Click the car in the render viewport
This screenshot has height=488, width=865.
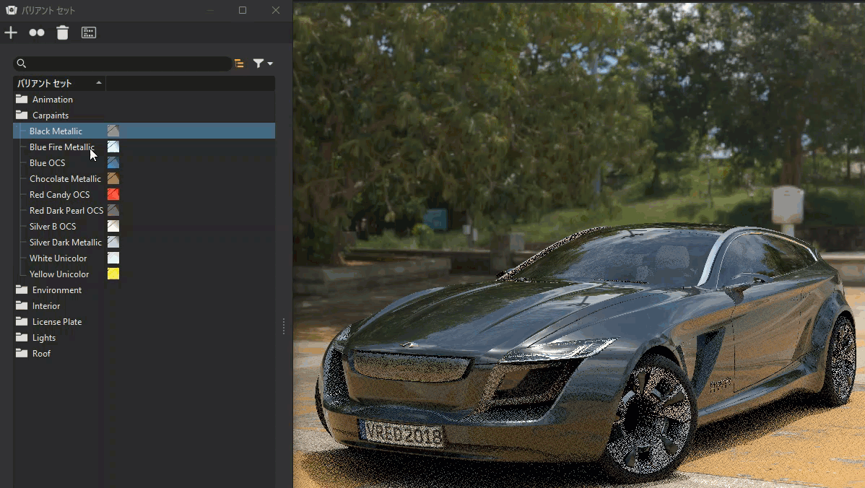[585, 353]
